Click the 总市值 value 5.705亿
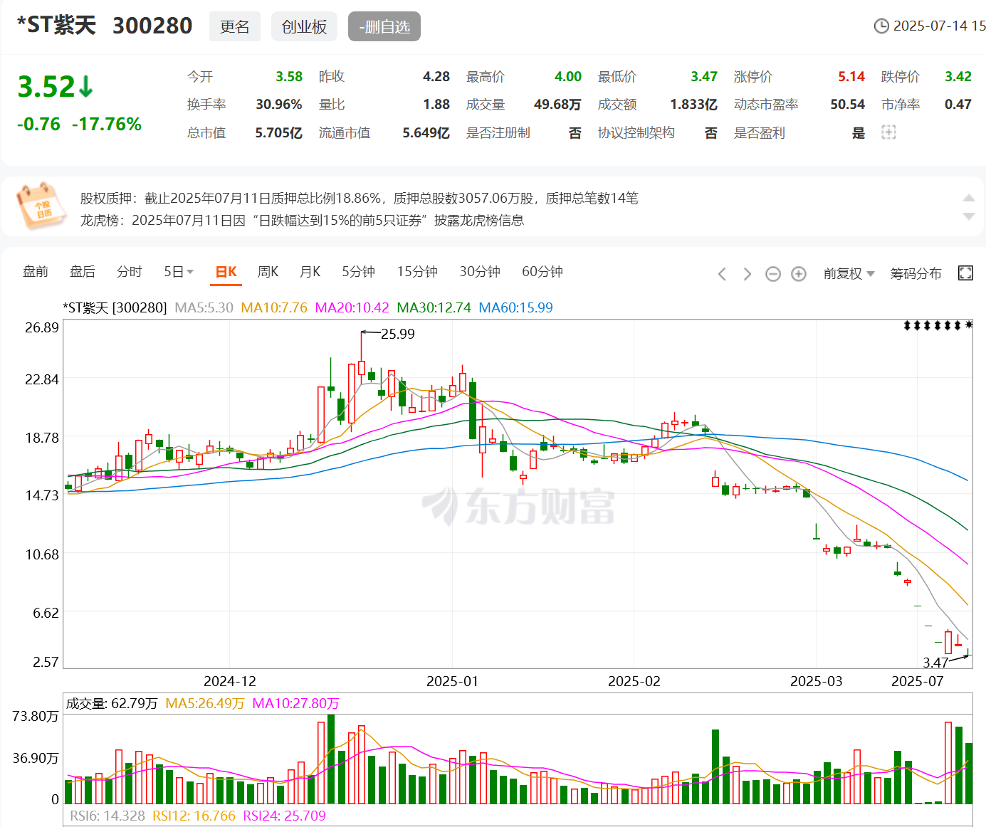Screen dimensions: 986x827 click(279, 133)
